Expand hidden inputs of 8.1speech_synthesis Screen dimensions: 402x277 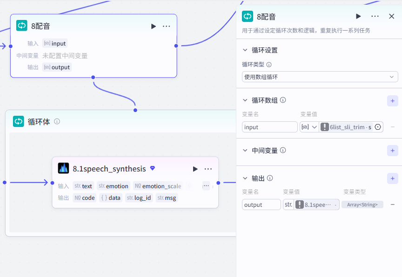click(x=206, y=186)
